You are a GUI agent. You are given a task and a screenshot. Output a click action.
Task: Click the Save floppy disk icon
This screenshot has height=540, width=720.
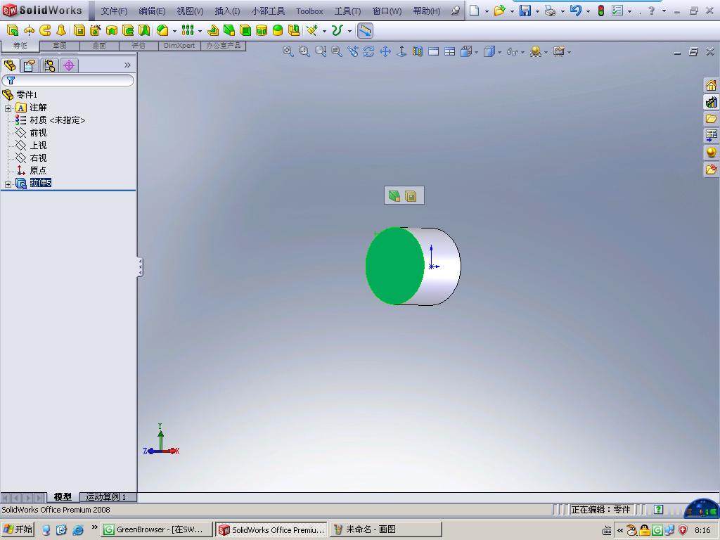(525, 11)
